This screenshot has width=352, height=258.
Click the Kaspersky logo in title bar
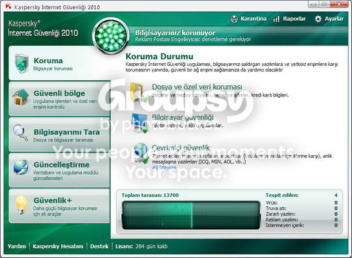tap(8, 7)
